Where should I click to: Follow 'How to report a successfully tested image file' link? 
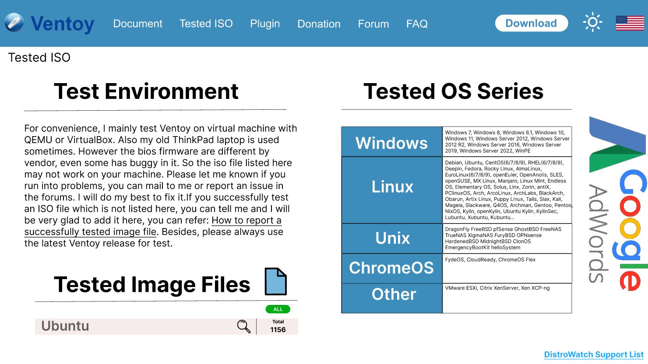[153, 226]
